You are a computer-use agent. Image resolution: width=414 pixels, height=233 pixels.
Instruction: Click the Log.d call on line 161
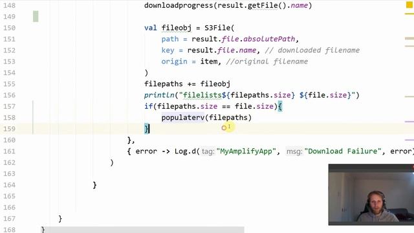185,151
